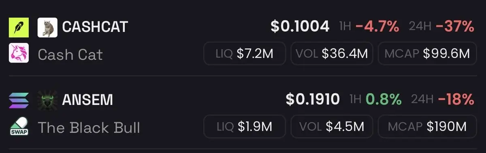Select the ANSEM ticker name

pyautogui.click(x=87, y=100)
